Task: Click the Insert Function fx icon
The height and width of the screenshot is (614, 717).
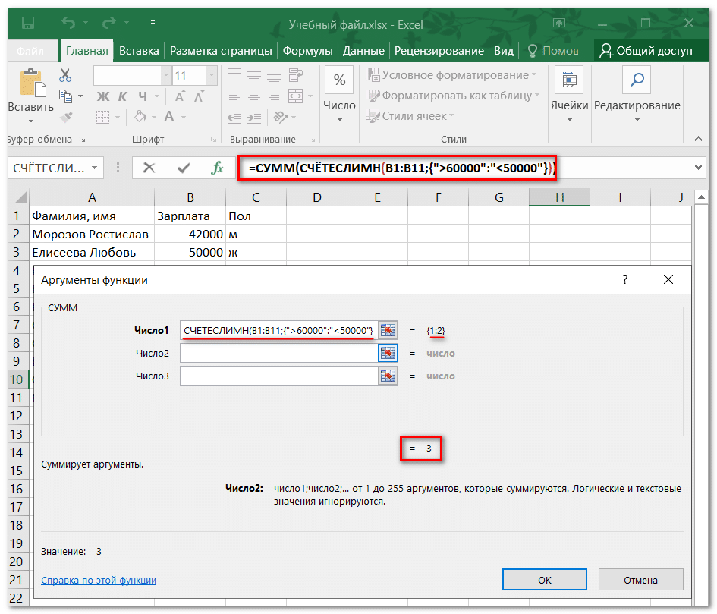Action: click(217, 168)
